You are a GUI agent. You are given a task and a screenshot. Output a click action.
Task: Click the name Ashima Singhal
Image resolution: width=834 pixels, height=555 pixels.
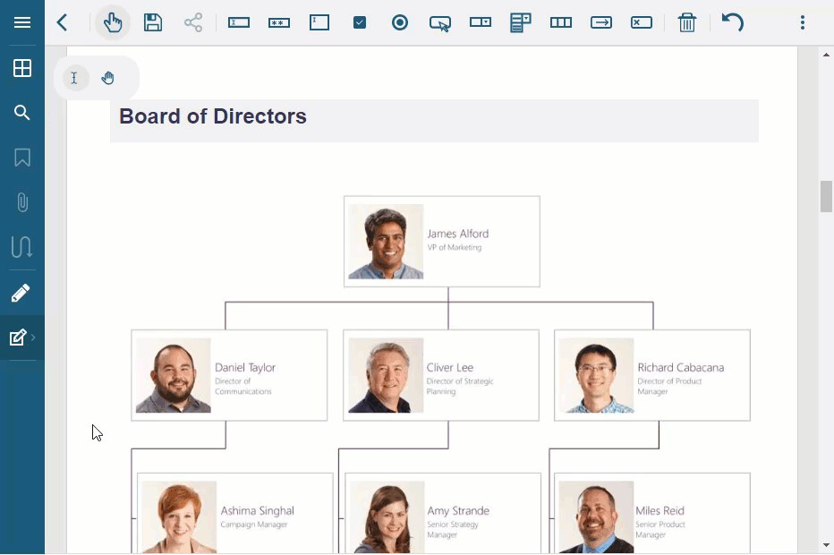[258, 511]
